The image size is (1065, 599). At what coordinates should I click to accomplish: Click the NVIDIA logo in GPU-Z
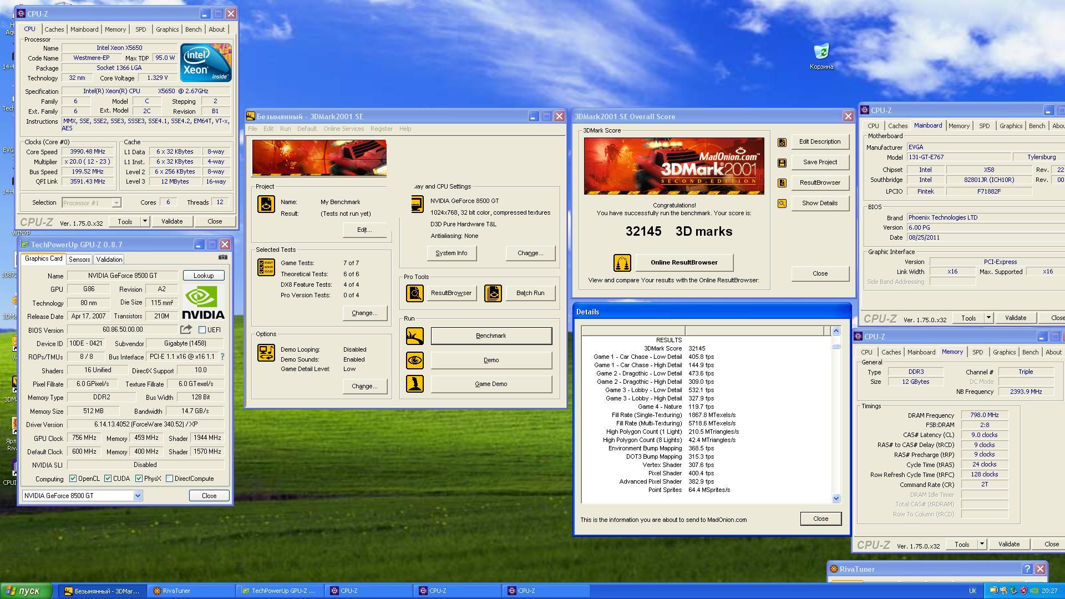point(204,302)
